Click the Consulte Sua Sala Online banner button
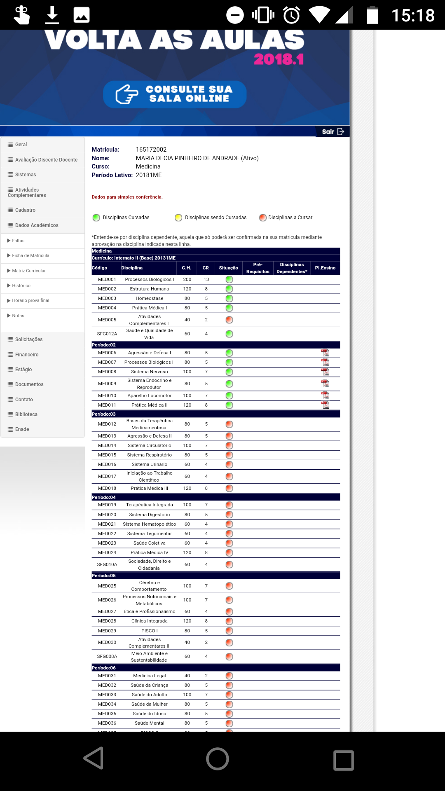This screenshot has width=445, height=791. pos(175,94)
